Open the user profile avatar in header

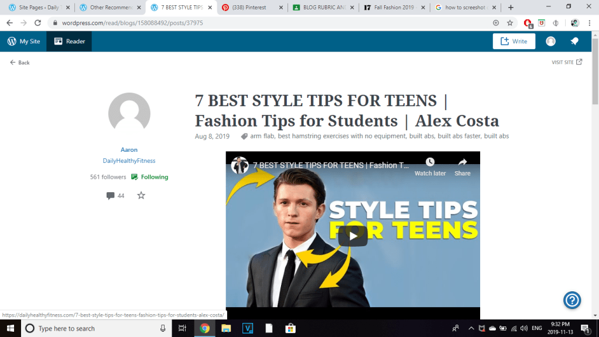coord(550,41)
